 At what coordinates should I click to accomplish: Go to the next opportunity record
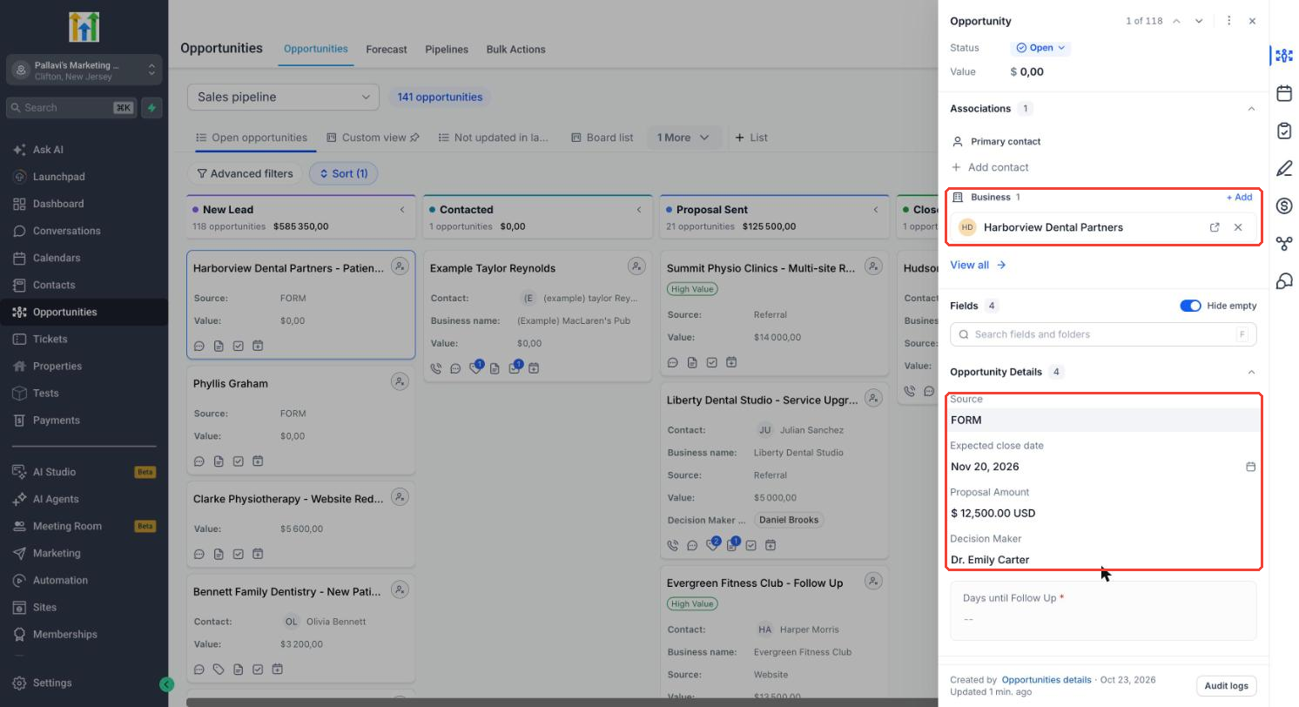[x=1199, y=21]
